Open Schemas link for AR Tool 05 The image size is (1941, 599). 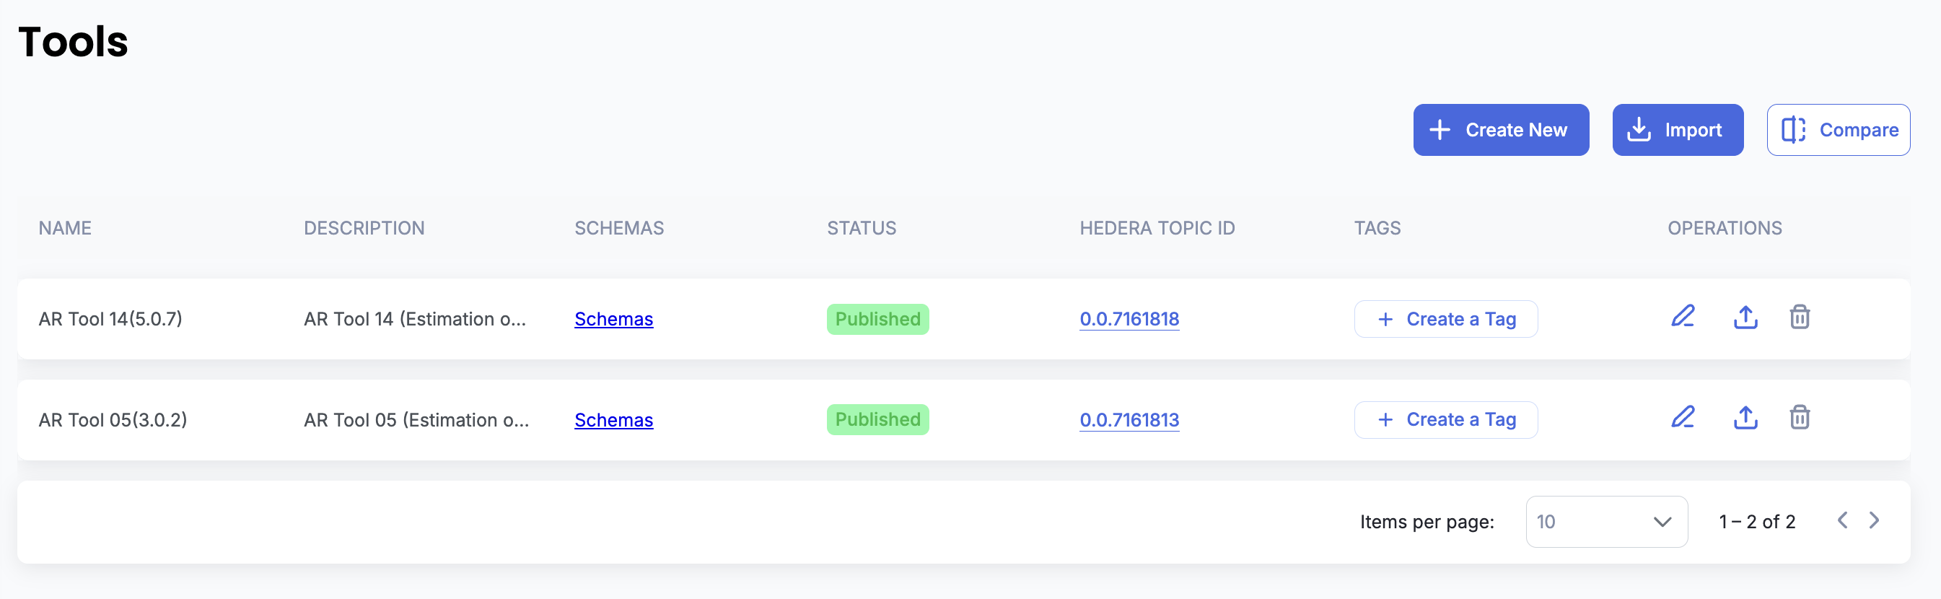(x=613, y=421)
